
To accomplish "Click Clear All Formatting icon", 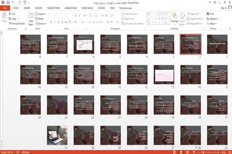I will pos(84,15).
